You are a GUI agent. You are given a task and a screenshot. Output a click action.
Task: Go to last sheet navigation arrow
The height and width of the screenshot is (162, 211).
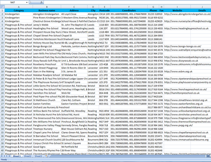[9, 156]
